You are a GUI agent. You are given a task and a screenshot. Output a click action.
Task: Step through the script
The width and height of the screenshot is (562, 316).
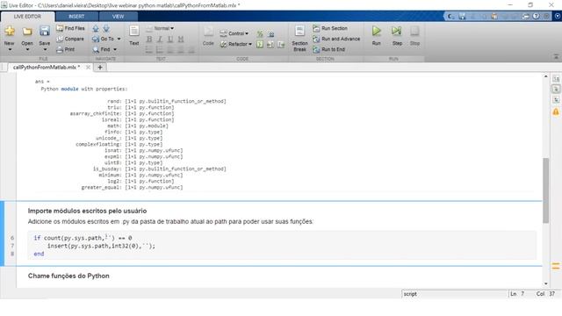pos(397,35)
